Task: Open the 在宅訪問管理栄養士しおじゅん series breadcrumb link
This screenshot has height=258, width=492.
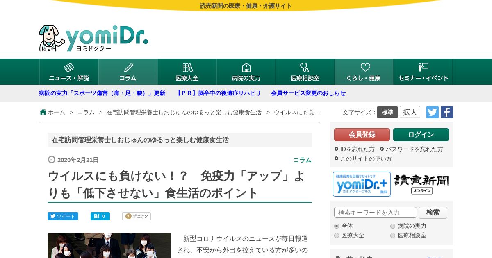Action: [x=184, y=112]
